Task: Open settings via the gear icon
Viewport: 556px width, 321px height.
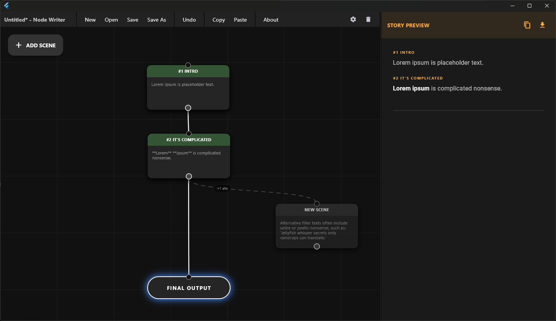Action: tap(353, 19)
